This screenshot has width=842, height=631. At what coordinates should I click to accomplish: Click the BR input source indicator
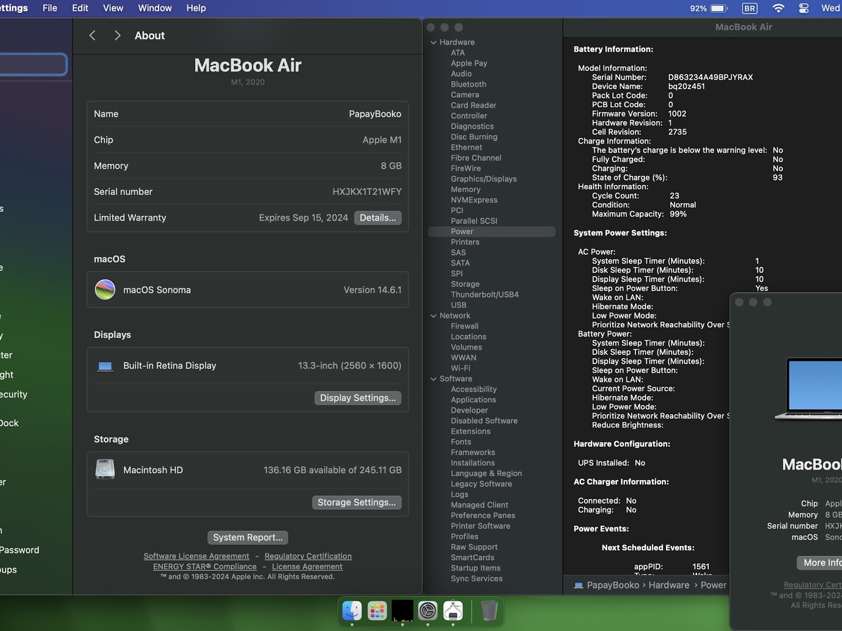(749, 8)
